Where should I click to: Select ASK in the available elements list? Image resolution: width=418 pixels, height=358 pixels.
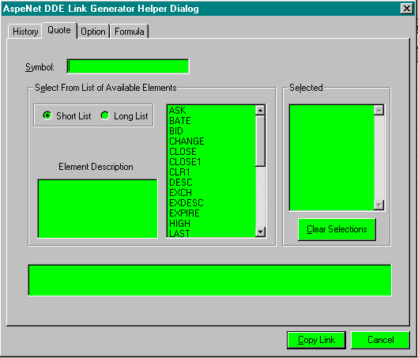pyautogui.click(x=212, y=111)
